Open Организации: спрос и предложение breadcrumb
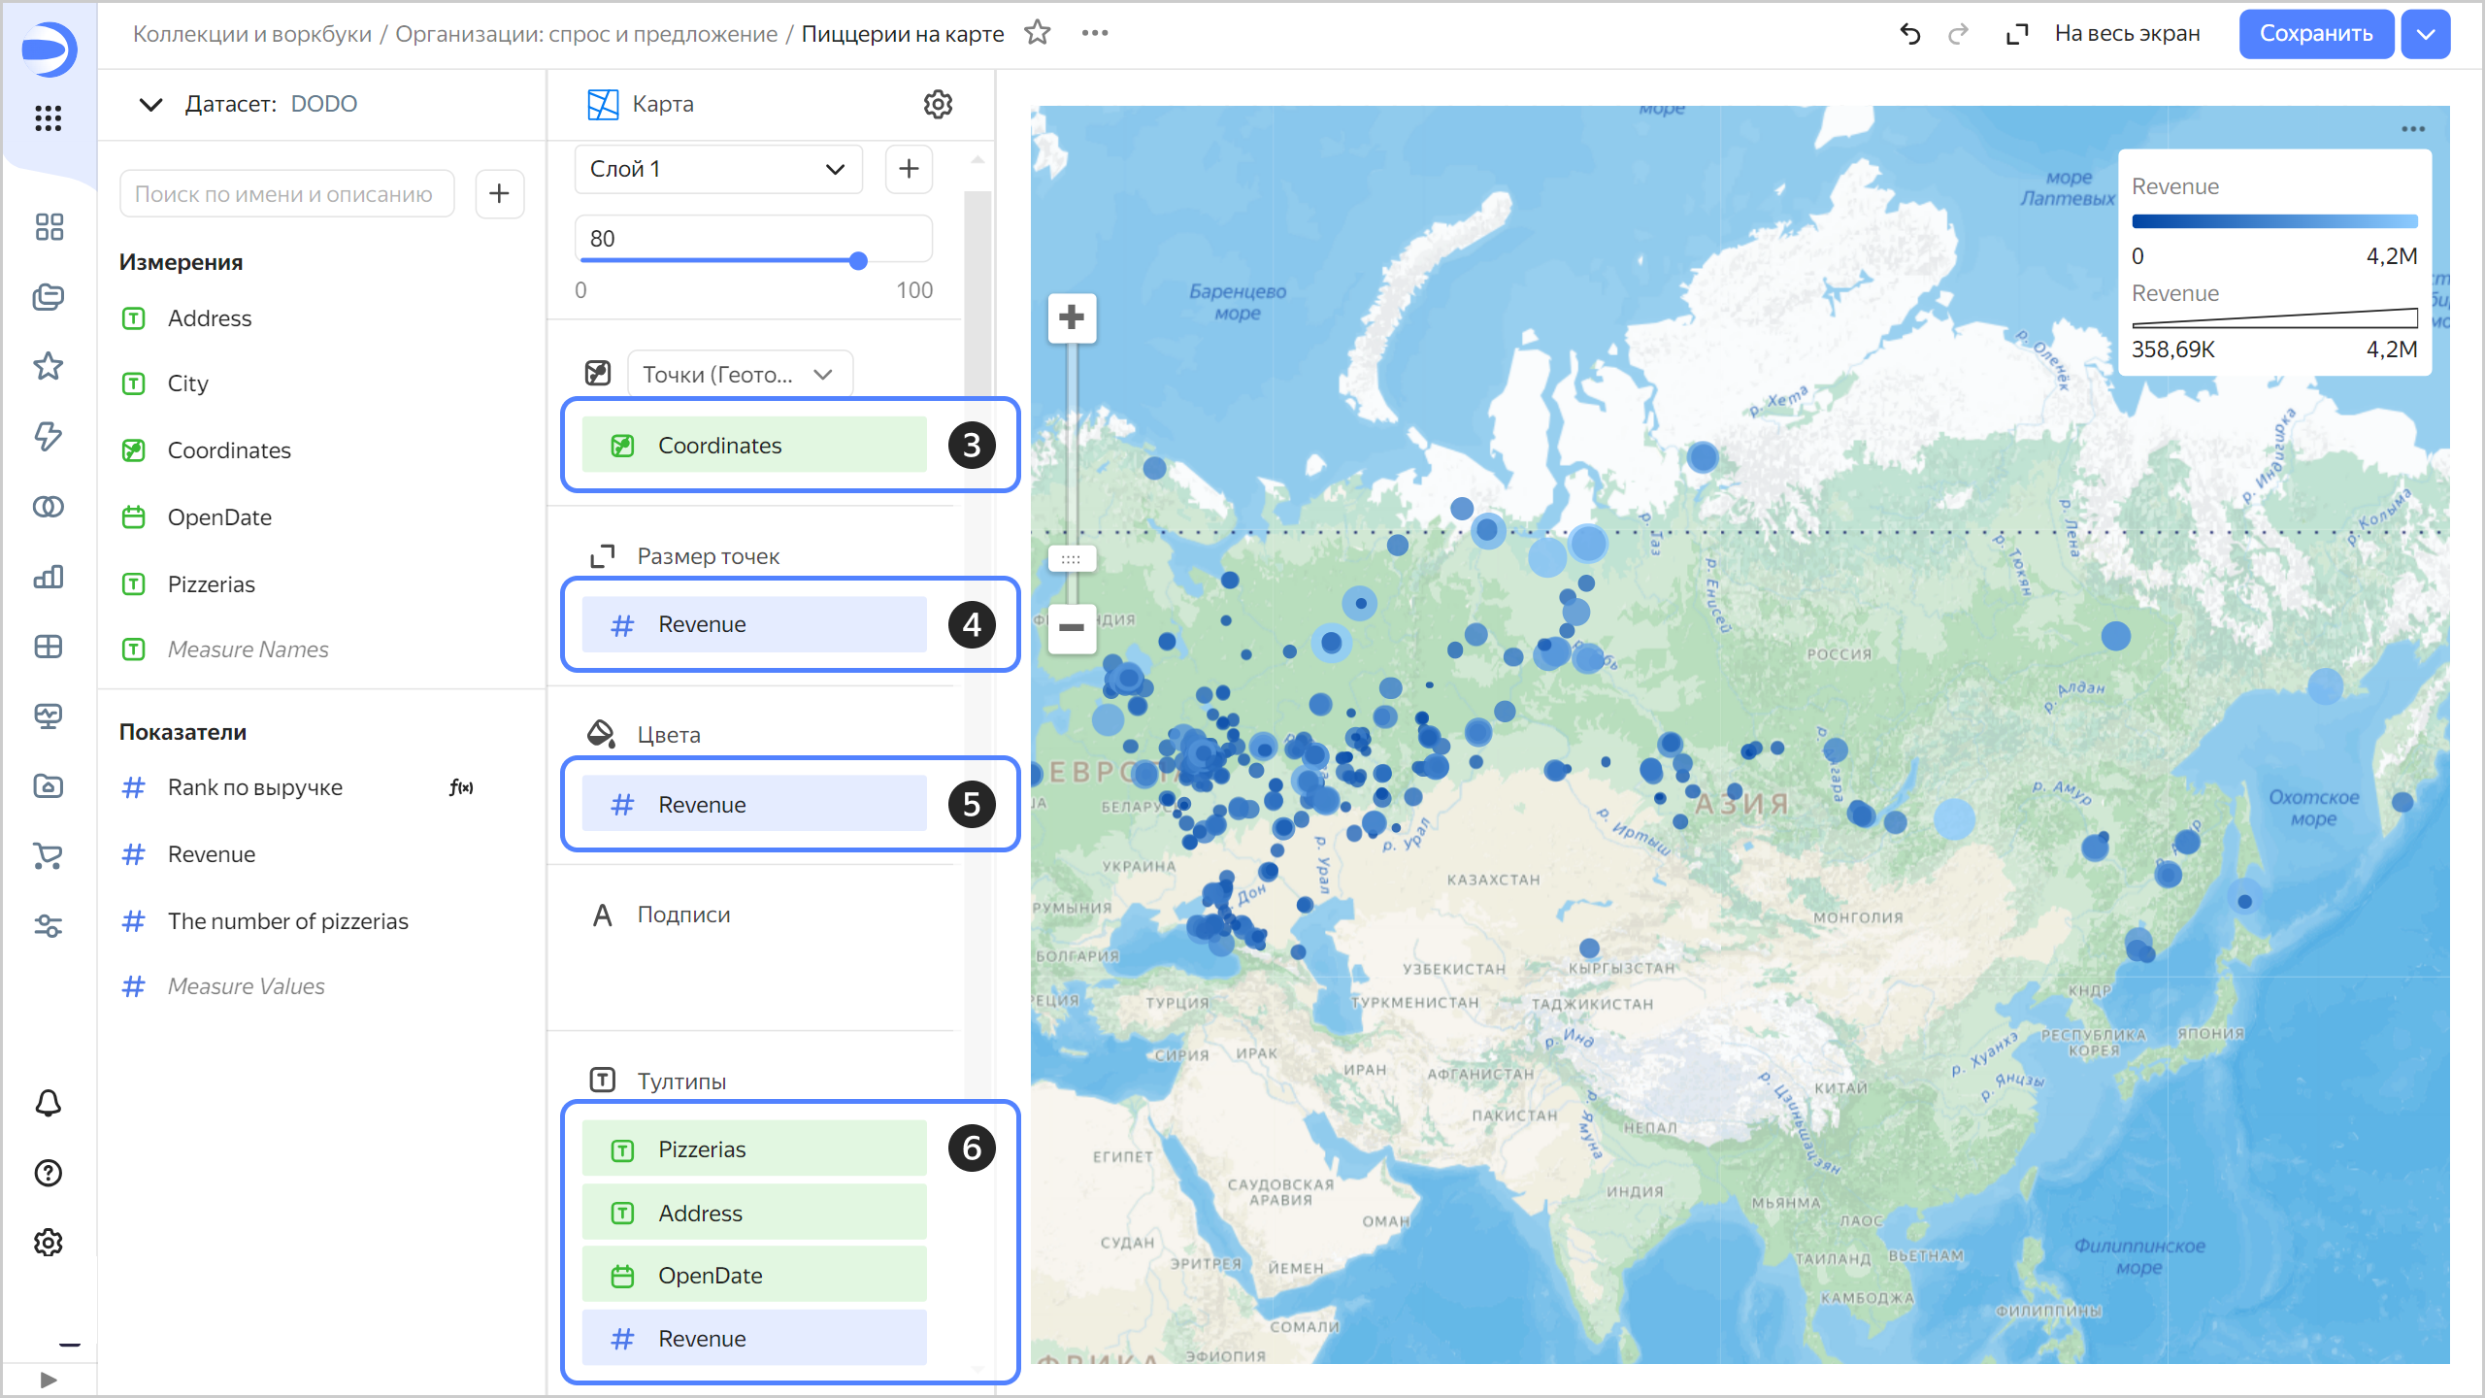Screen dimensions: 2485x1398 (x=586, y=34)
